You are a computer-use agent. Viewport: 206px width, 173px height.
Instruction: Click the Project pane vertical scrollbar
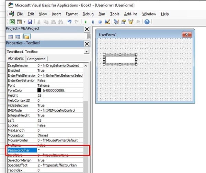click(89, 36)
